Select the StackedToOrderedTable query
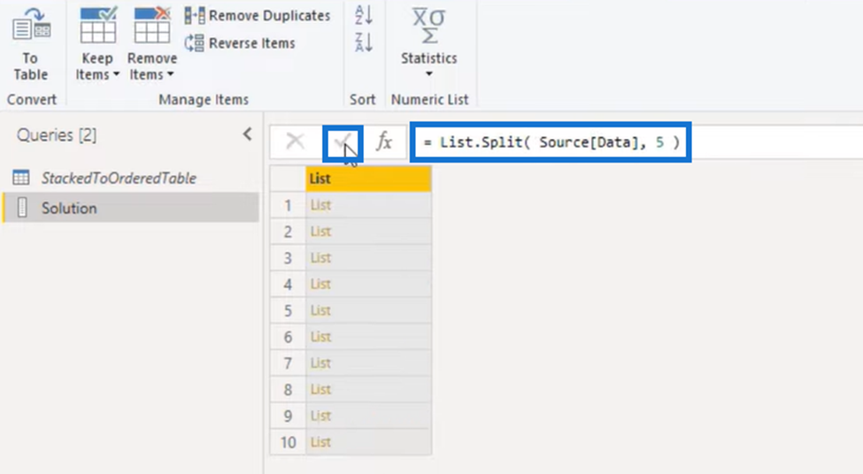The image size is (863, 474). point(119,178)
